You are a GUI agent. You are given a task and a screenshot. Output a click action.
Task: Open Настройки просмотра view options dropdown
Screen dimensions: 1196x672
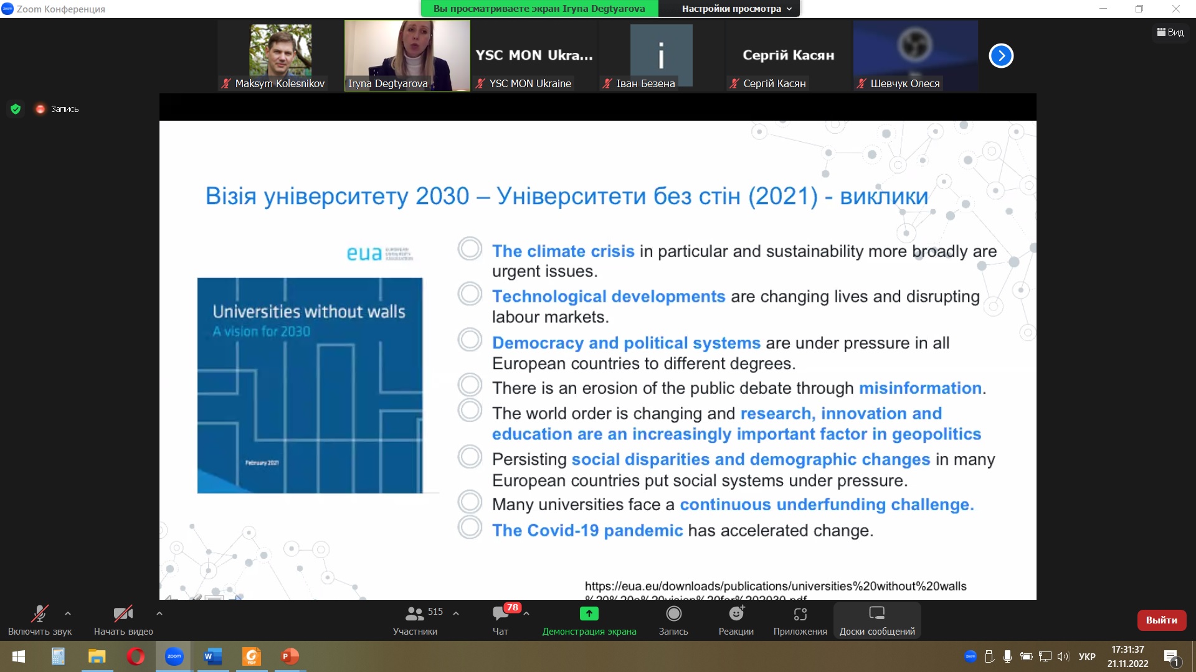click(x=736, y=9)
